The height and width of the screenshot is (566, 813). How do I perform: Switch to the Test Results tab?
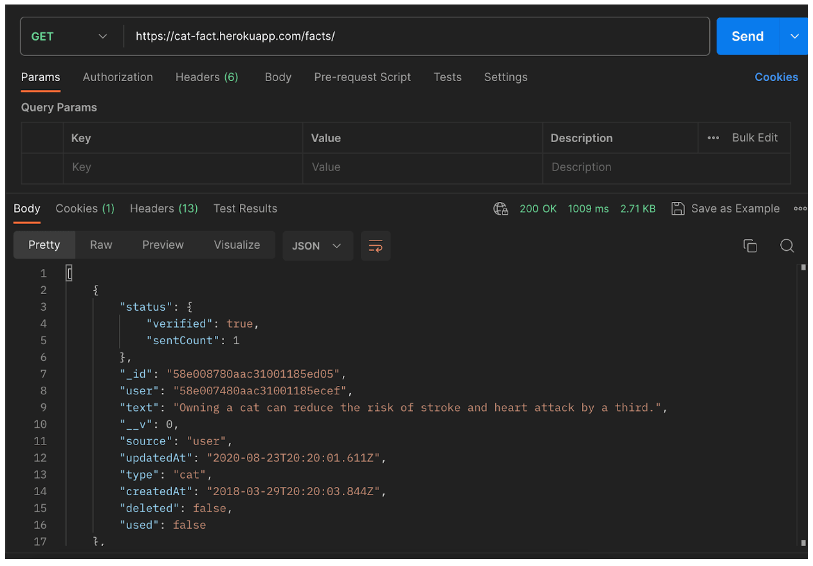click(245, 208)
